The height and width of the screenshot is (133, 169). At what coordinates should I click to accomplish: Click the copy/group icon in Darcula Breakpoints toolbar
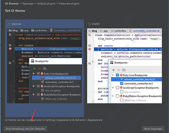click(x=45, y=69)
